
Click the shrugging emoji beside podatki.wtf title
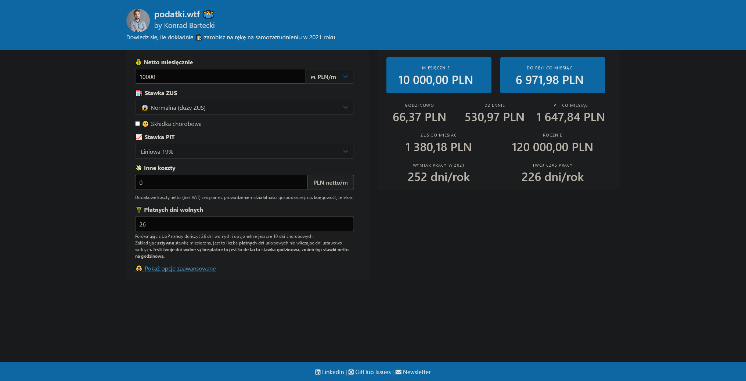(x=208, y=14)
